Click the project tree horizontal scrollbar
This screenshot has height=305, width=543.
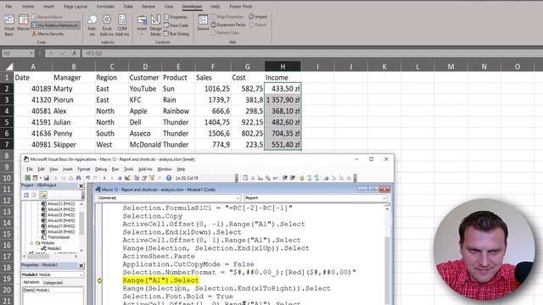pyautogui.click(x=51, y=256)
